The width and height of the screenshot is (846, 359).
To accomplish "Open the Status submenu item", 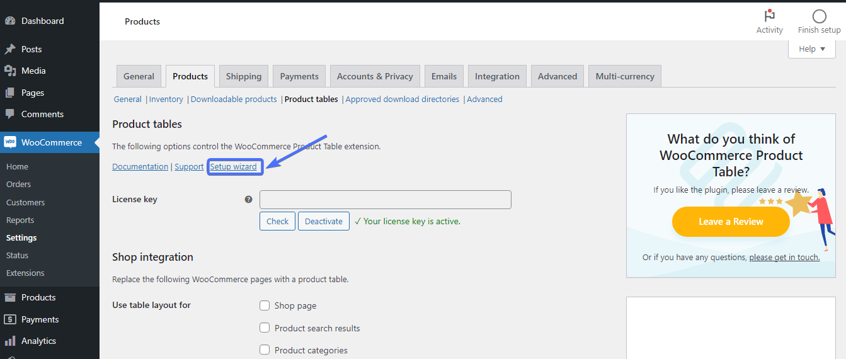I will coord(17,255).
